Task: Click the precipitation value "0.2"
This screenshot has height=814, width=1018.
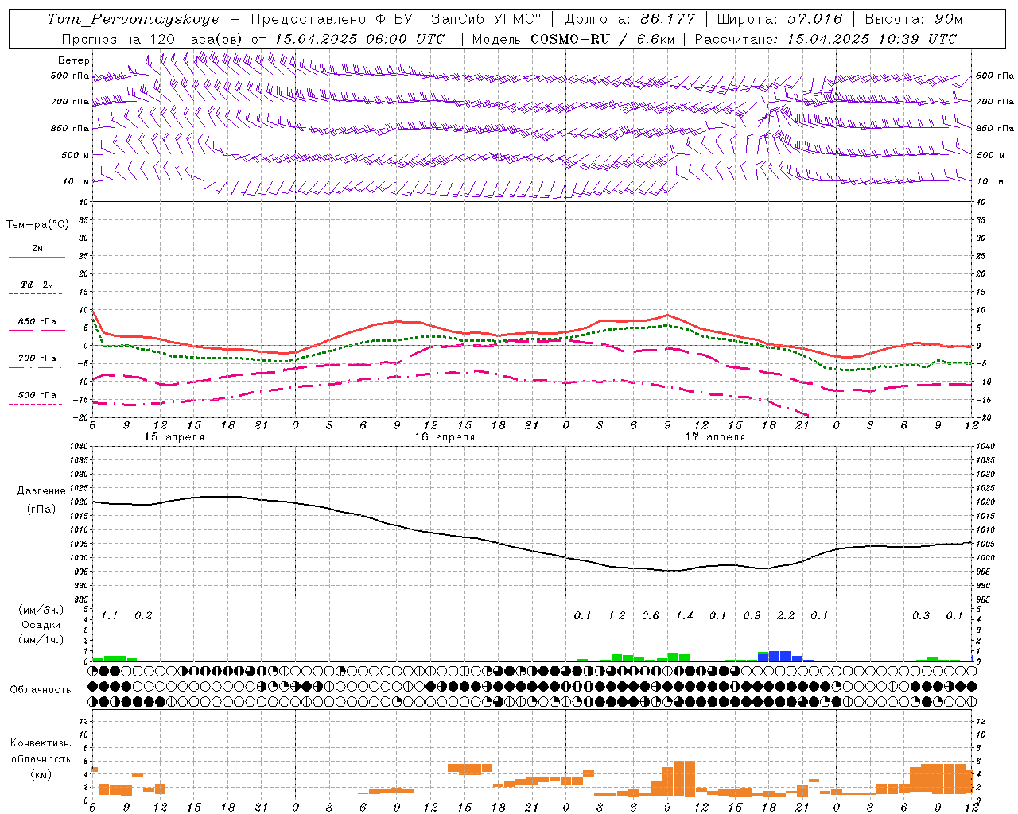Action: point(143,615)
